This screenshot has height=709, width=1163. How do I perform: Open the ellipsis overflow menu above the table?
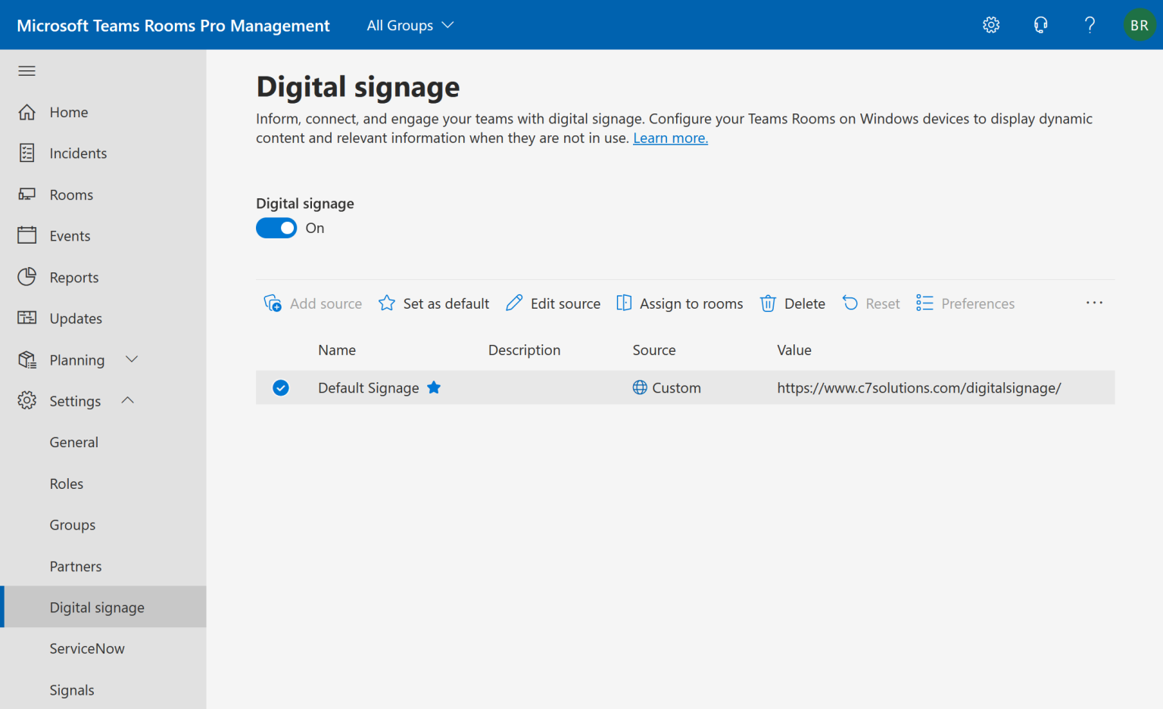[x=1094, y=303]
